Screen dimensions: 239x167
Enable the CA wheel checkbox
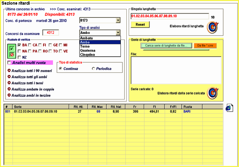pyautogui.click(x=30, y=45)
